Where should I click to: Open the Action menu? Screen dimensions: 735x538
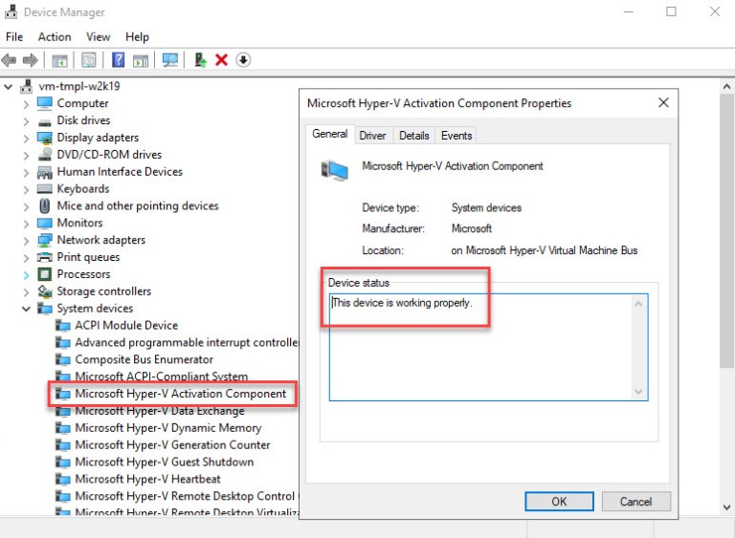click(x=55, y=36)
